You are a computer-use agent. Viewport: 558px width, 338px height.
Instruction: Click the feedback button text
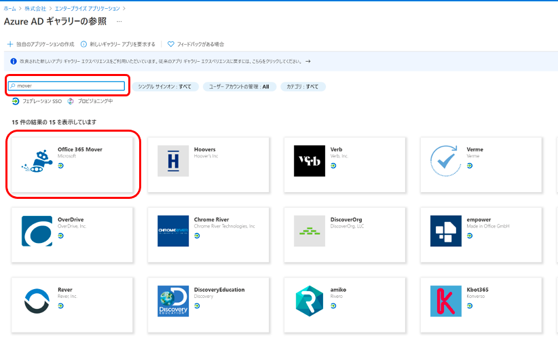pos(201,44)
